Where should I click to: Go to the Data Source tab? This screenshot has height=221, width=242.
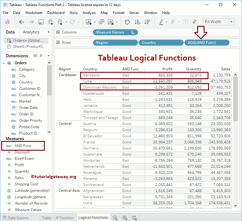pyautogui.click(x=16, y=218)
